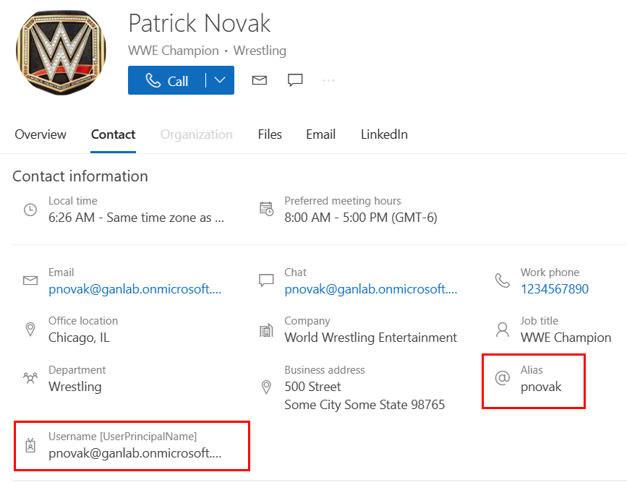The width and height of the screenshot is (627, 485).
Task: Click the envelope icon to send email
Action: pos(260,80)
